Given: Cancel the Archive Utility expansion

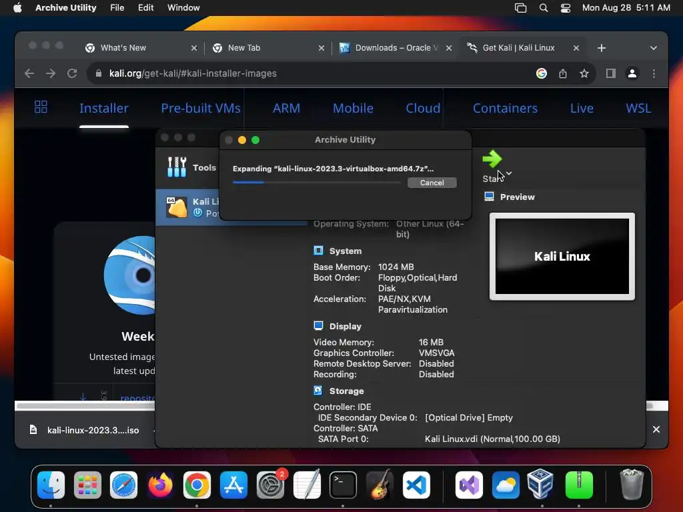Looking at the screenshot, I should click(432, 183).
